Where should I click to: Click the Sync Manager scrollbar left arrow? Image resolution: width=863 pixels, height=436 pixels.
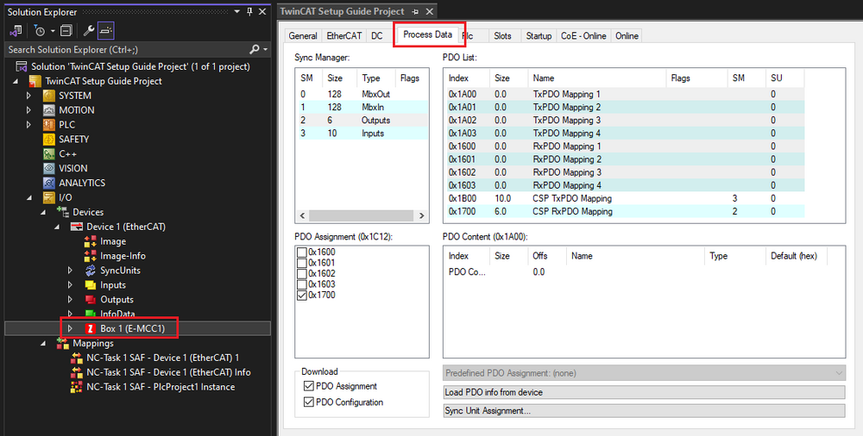[x=300, y=216]
